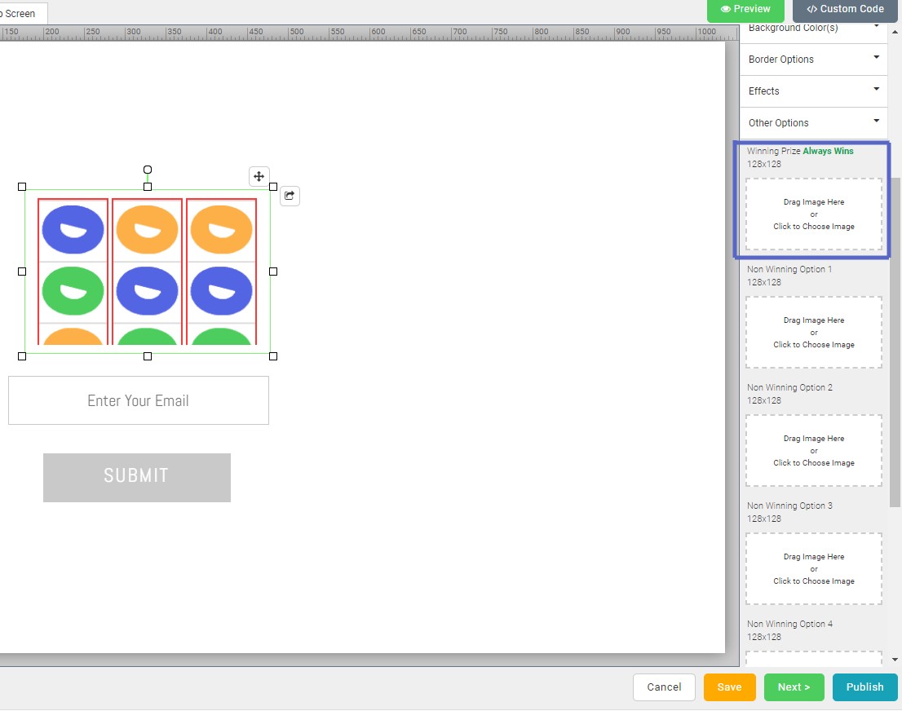902x711 pixels.
Task: Expand the Effects section
Action: [x=813, y=91]
